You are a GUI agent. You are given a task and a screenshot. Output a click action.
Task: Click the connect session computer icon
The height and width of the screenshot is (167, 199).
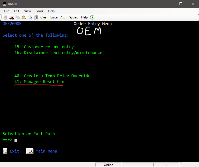(x=6, y=17)
